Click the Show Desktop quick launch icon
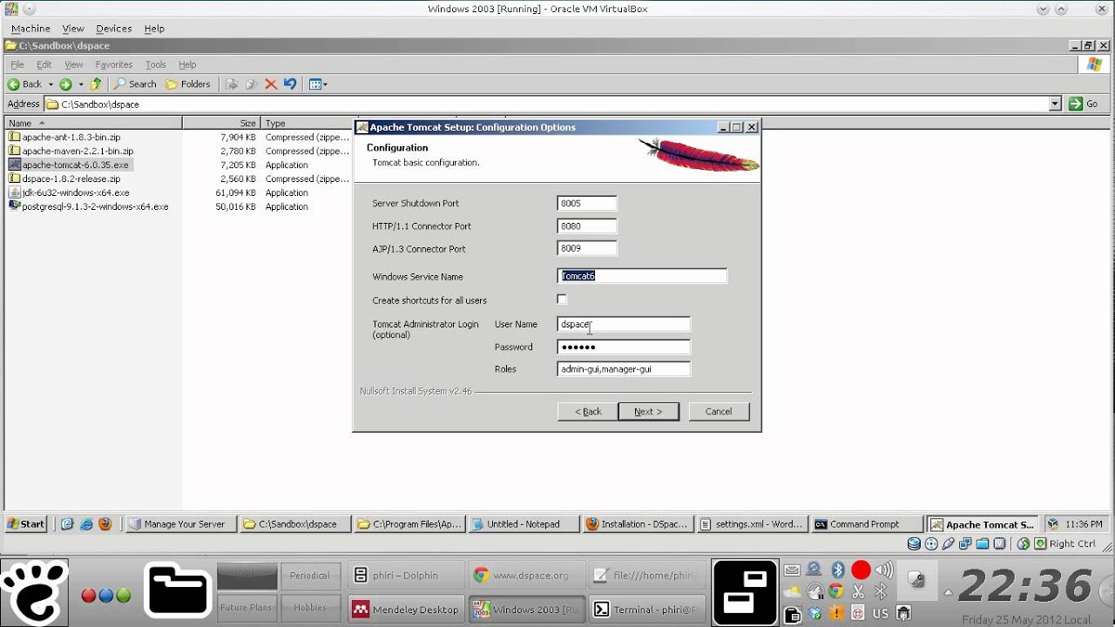1115x627 pixels. [x=67, y=524]
